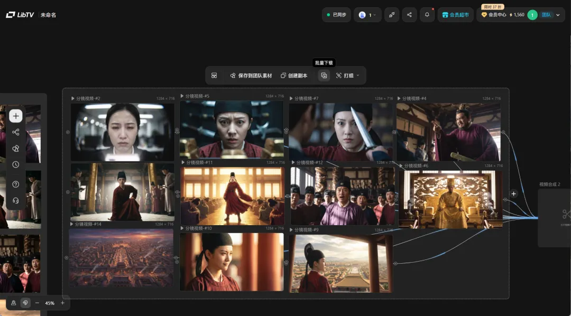Open the history clock icon in sidebar
This screenshot has width=571, height=316.
(16, 164)
